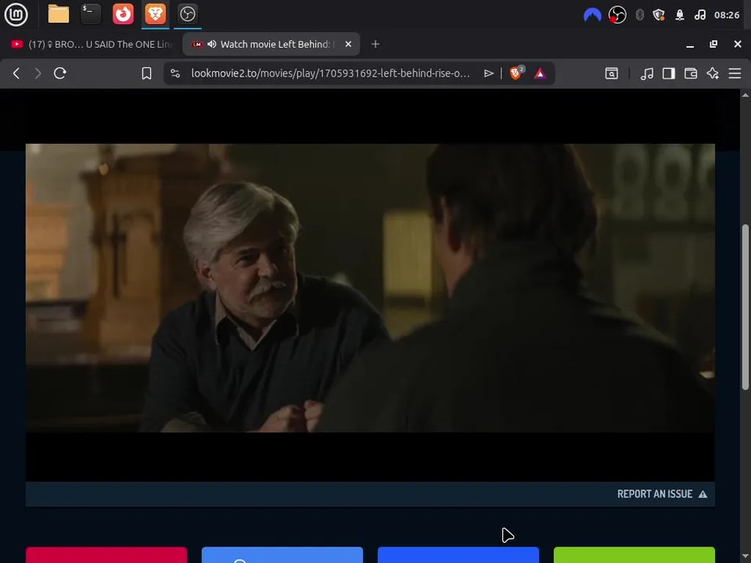Open the 08:26 clock calendar
The height and width of the screenshot is (563, 751).
coord(727,16)
